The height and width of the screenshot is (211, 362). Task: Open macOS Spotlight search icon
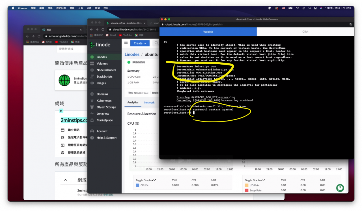pos(310,8)
